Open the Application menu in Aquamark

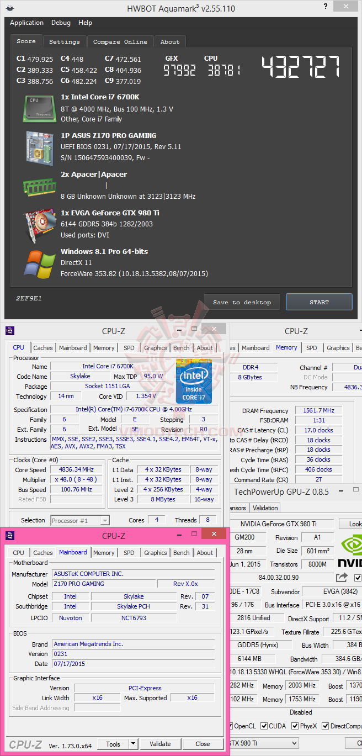click(x=26, y=23)
